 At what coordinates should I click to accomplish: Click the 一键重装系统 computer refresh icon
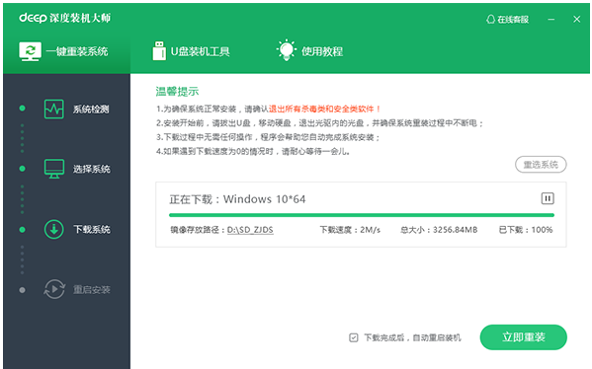coord(30,51)
